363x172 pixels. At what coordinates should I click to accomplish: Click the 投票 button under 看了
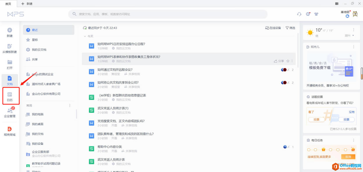pyautogui.click(x=316, y=119)
